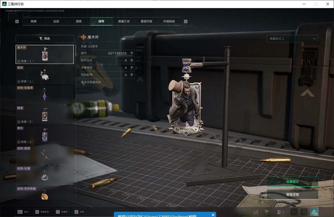Click the Esc 返回 back button
Image resolution: width=334 pixels, height=217 pixels.
coord(23,212)
